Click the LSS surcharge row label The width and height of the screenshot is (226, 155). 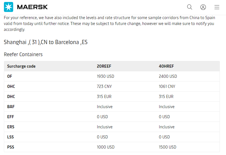[11, 137]
